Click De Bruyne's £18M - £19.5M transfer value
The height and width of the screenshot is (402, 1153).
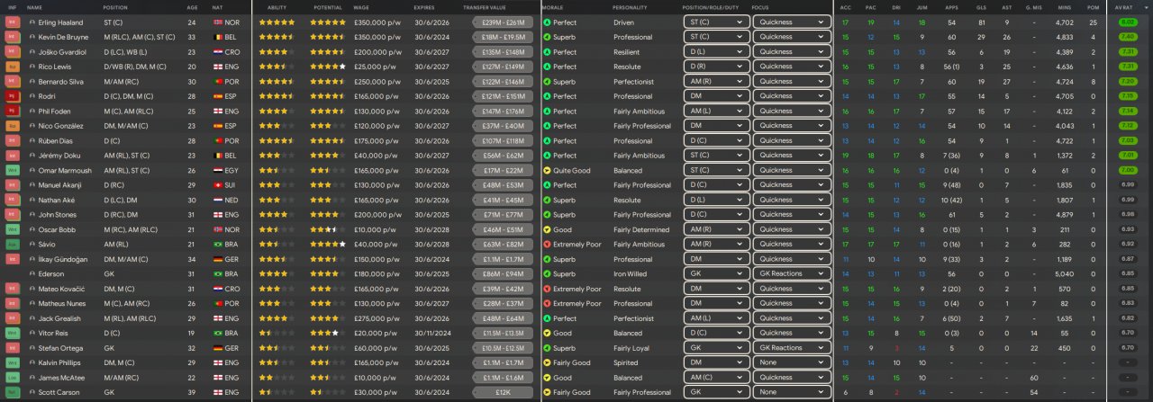click(504, 37)
